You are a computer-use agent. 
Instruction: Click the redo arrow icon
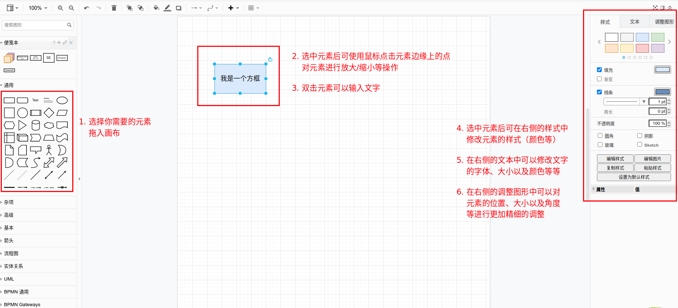[x=98, y=8]
